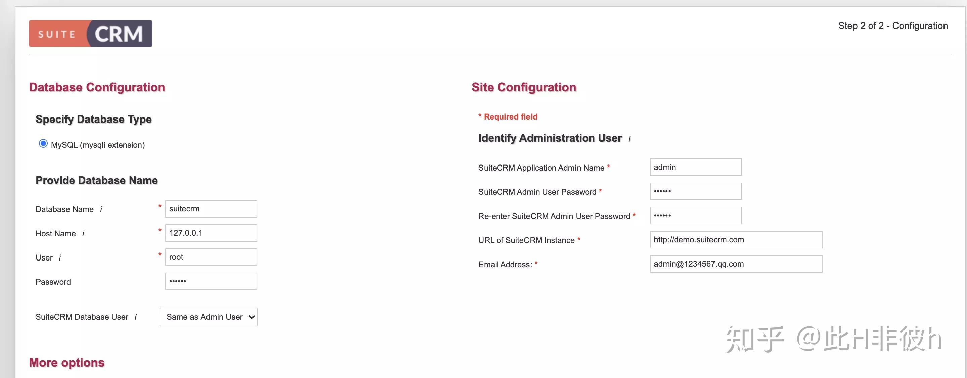This screenshot has width=967, height=378.
Task: Expand the More options section
Action: 67,362
